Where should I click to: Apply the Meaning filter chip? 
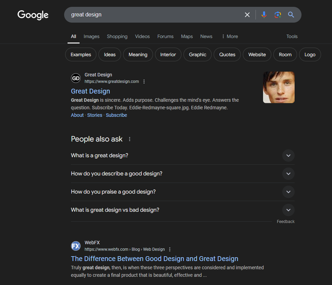coord(138,54)
